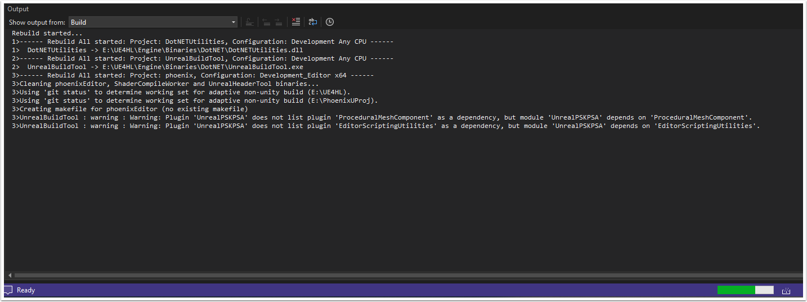This screenshot has height=302, width=807.
Task: Go to next message icon
Action: pyautogui.click(x=279, y=22)
